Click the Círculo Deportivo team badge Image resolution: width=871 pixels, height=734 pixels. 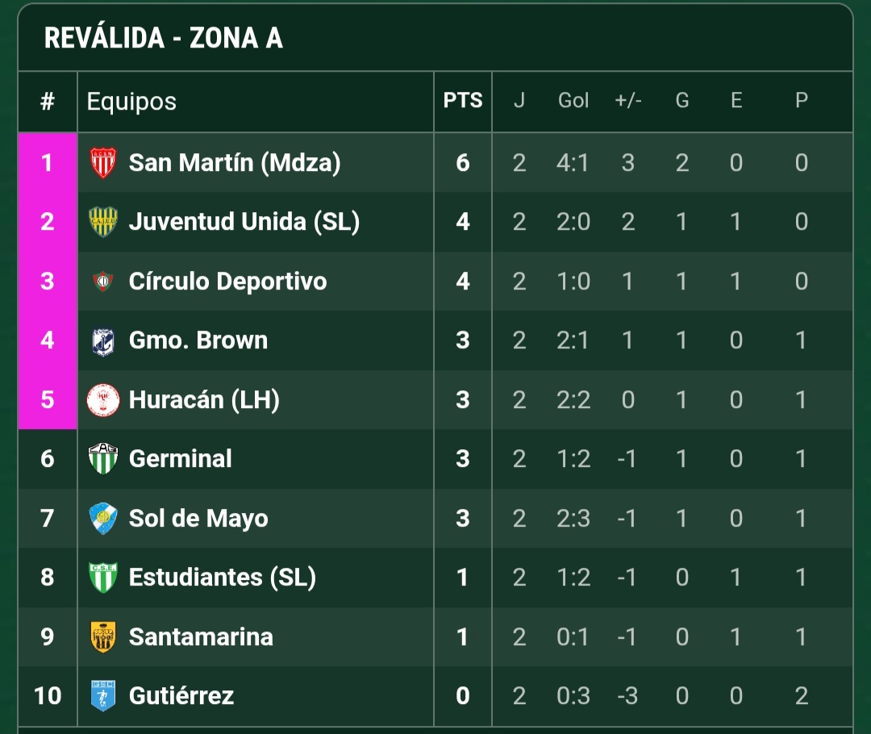(x=102, y=282)
